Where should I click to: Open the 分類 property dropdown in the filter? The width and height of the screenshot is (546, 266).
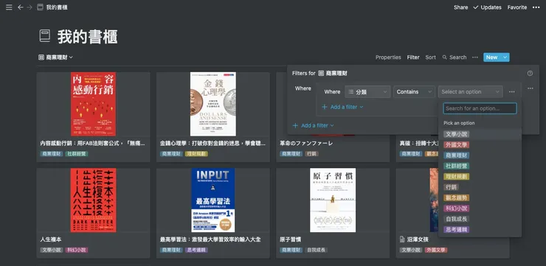[x=367, y=92]
